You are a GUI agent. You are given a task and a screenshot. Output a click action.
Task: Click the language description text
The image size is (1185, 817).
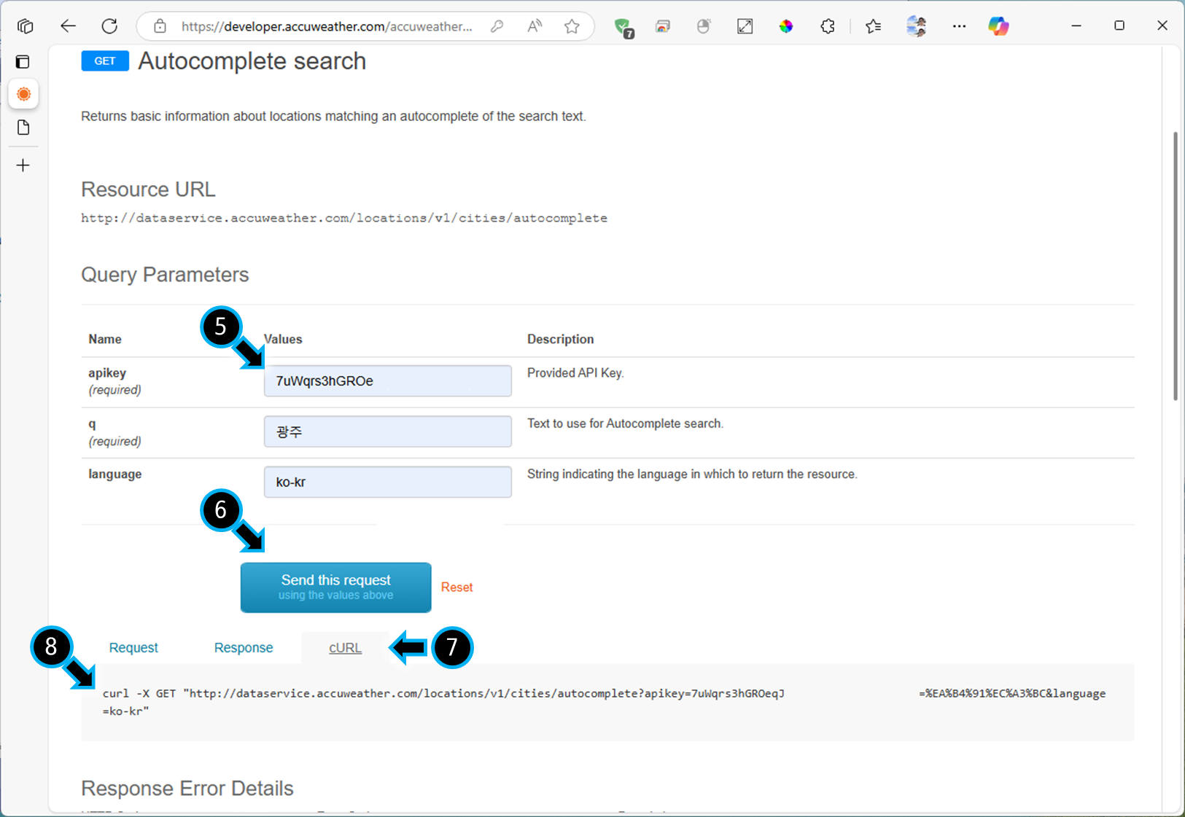coord(692,474)
